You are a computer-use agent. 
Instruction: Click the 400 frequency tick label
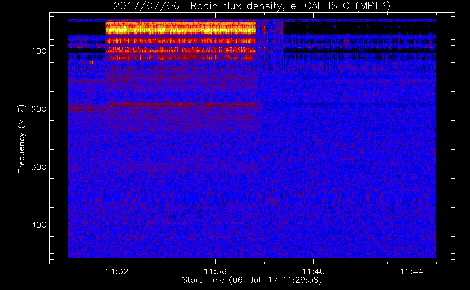[x=39, y=225]
